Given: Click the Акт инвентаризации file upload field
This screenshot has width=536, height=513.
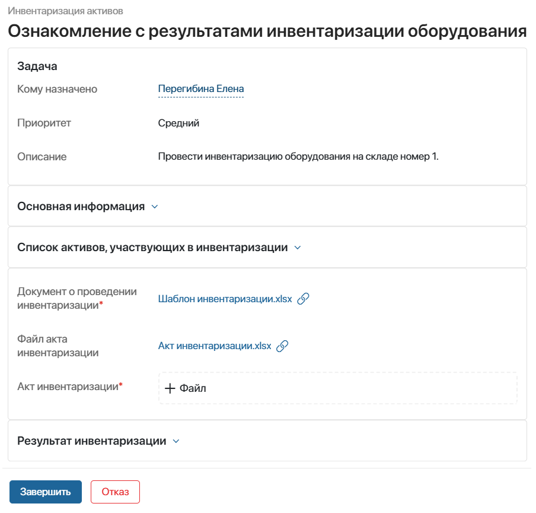Looking at the screenshot, I should click(x=338, y=388).
